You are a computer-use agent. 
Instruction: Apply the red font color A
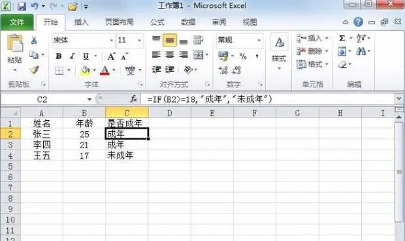[x=105, y=71]
